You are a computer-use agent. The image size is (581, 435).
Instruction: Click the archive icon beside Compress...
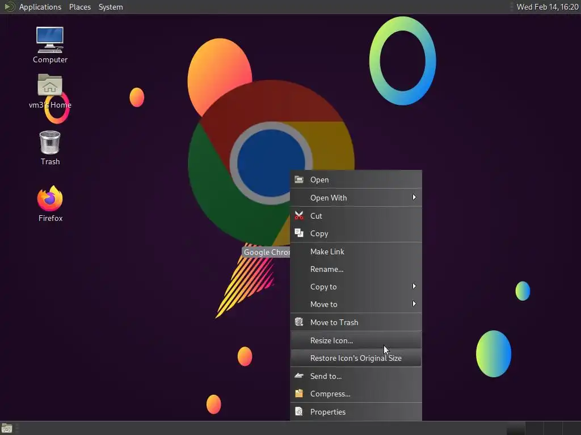click(299, 394)
